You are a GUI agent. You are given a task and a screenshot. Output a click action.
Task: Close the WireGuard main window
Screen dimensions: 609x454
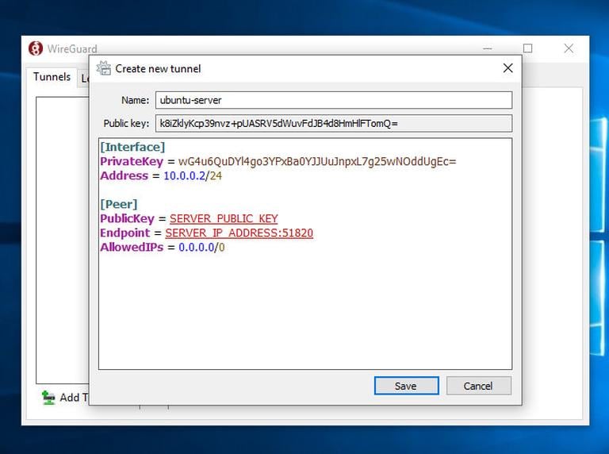click(569, 48)
